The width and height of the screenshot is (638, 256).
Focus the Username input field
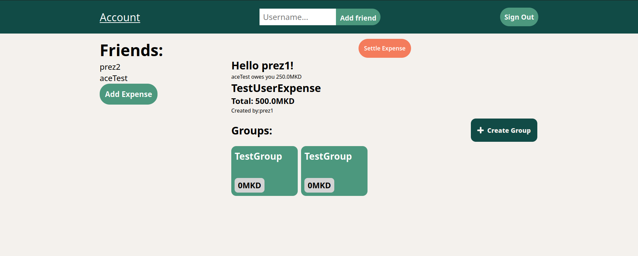coord(297,17)
